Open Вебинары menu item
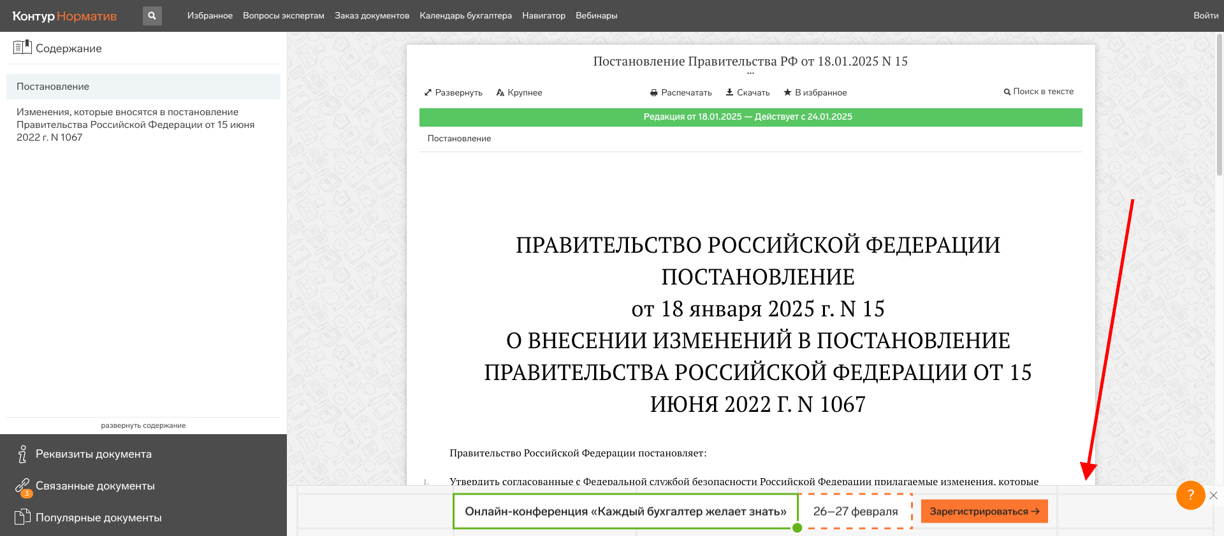 [x=597, y=16]
